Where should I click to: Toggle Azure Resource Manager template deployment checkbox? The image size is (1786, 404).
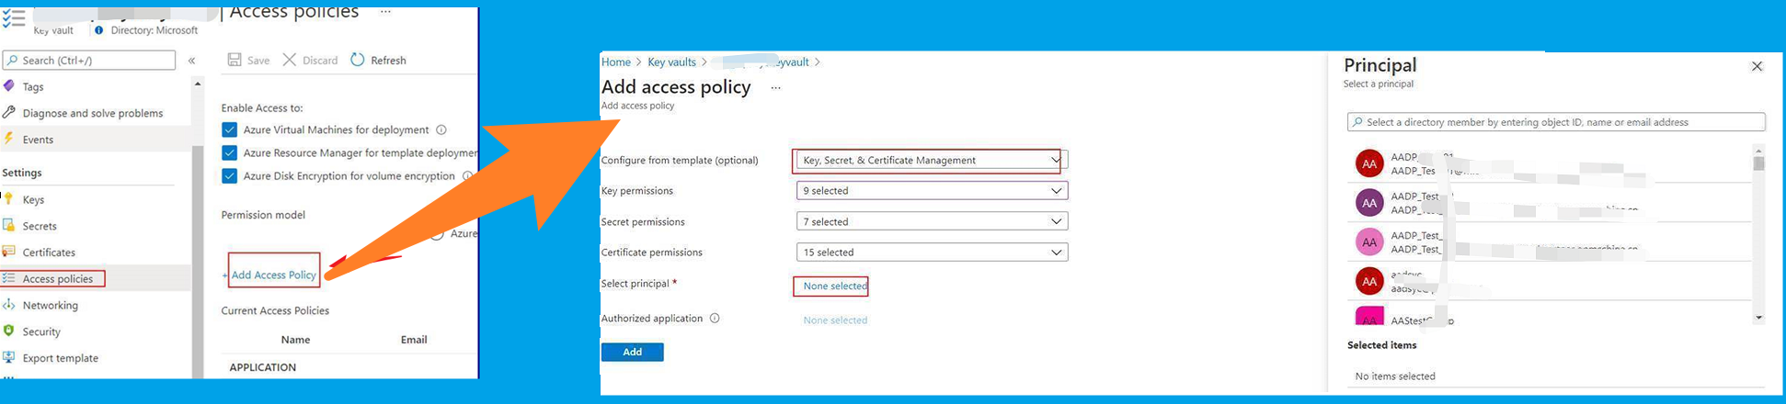[x=230, y=152]
